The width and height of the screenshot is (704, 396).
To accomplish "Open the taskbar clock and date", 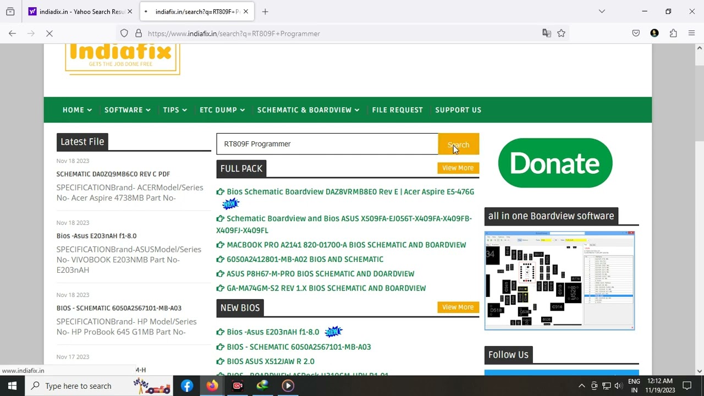I will (x=661, y=386).
